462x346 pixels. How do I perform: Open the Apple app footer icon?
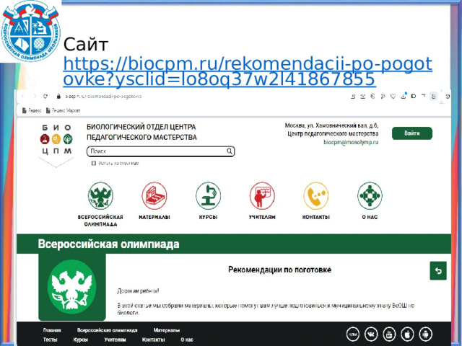[407, 334]
